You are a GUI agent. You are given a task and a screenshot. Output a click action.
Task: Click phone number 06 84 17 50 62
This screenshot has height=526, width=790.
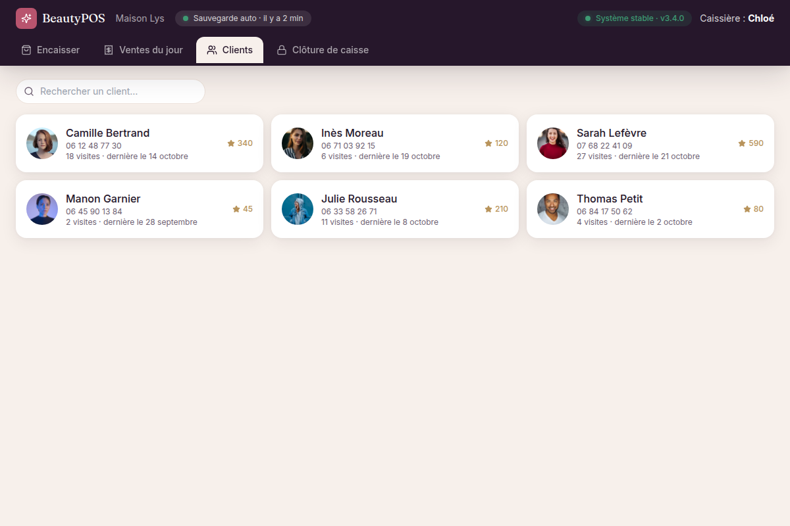pos(604,212)
